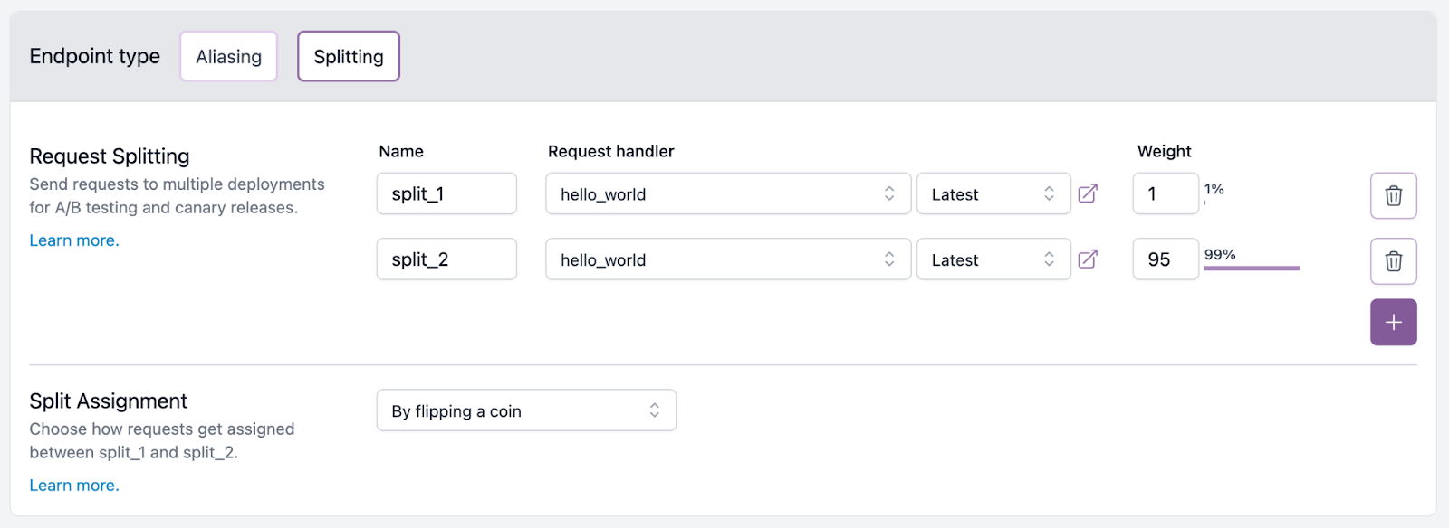Select the Aliasing endpoint type
Screen dimensions: 1449x528
point(228,57)
